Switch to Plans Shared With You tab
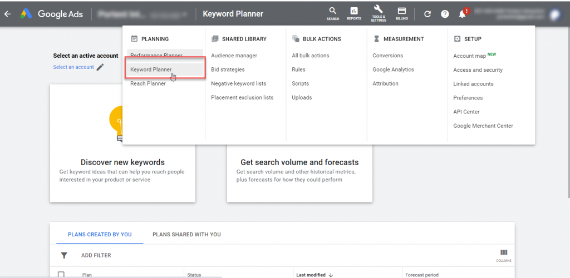Screen dimensions: 570x278 point(186,235)
